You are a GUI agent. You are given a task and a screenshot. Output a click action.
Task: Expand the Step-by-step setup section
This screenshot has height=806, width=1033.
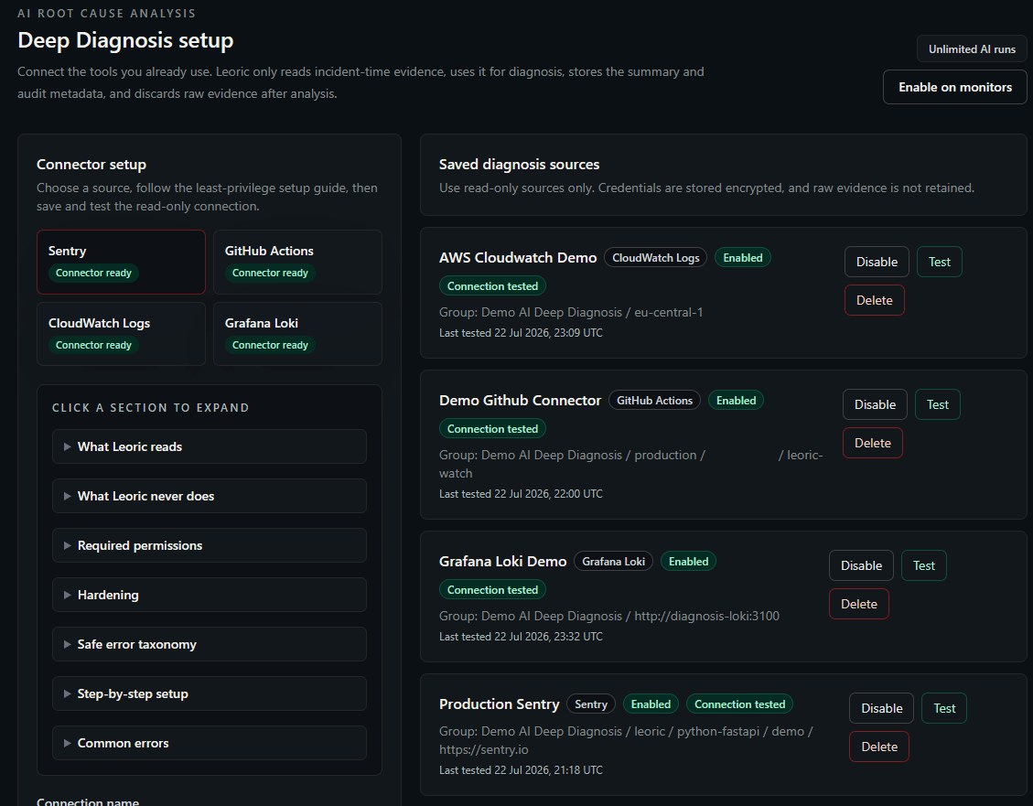[210, 693]
